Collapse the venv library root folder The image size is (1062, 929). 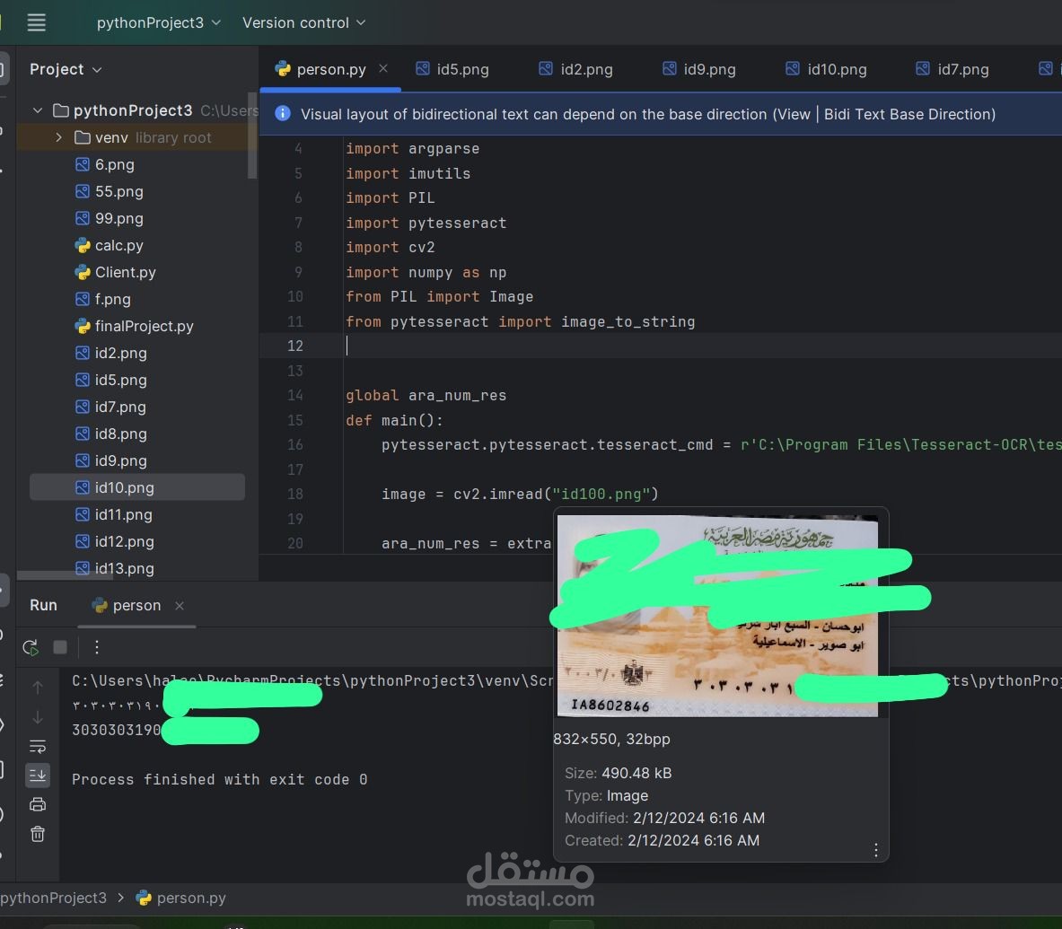(58, 137)
